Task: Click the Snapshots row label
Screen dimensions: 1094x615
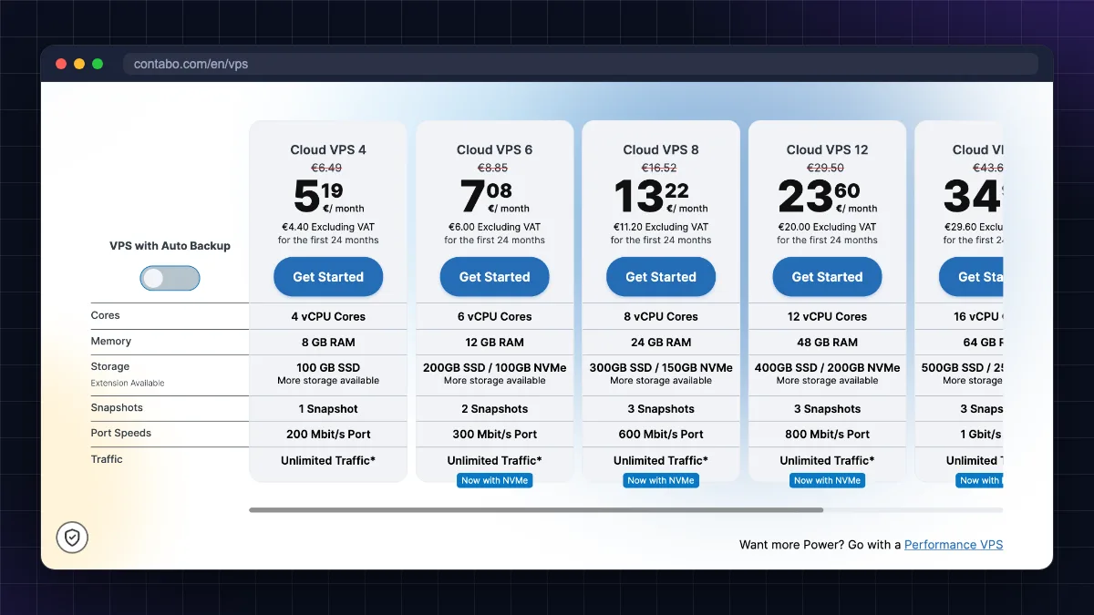Action: tap(117, 407)
